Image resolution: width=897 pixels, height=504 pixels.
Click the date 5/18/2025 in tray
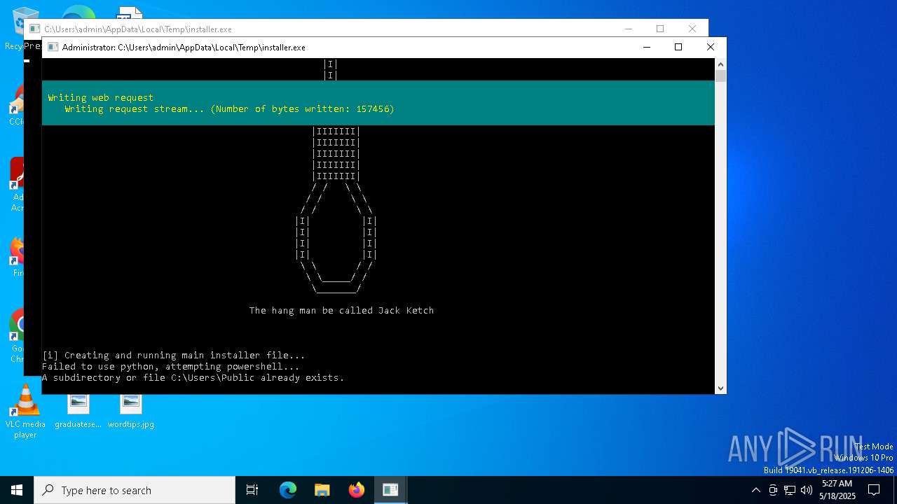coord(837,496)
